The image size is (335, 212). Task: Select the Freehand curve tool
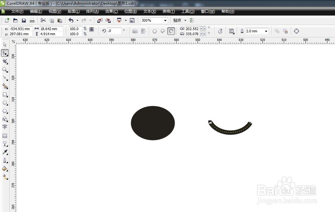pos(5,78)
